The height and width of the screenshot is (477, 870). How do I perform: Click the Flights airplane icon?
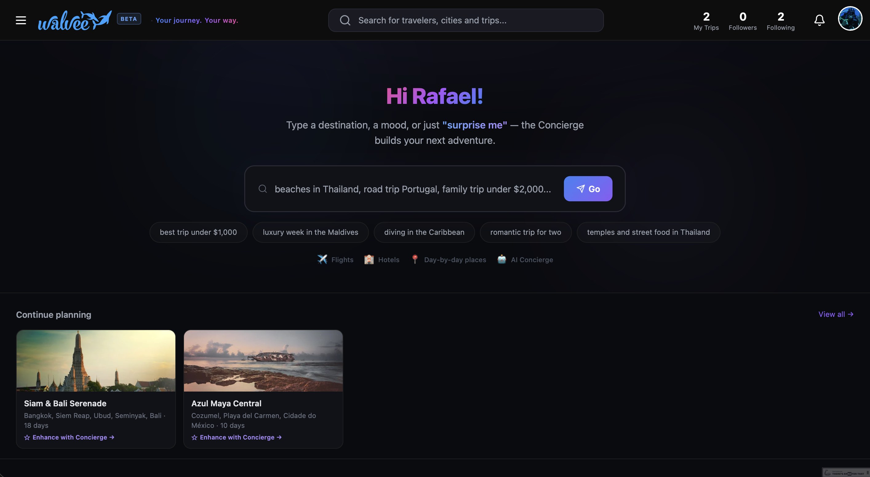(x=322, y=259)
